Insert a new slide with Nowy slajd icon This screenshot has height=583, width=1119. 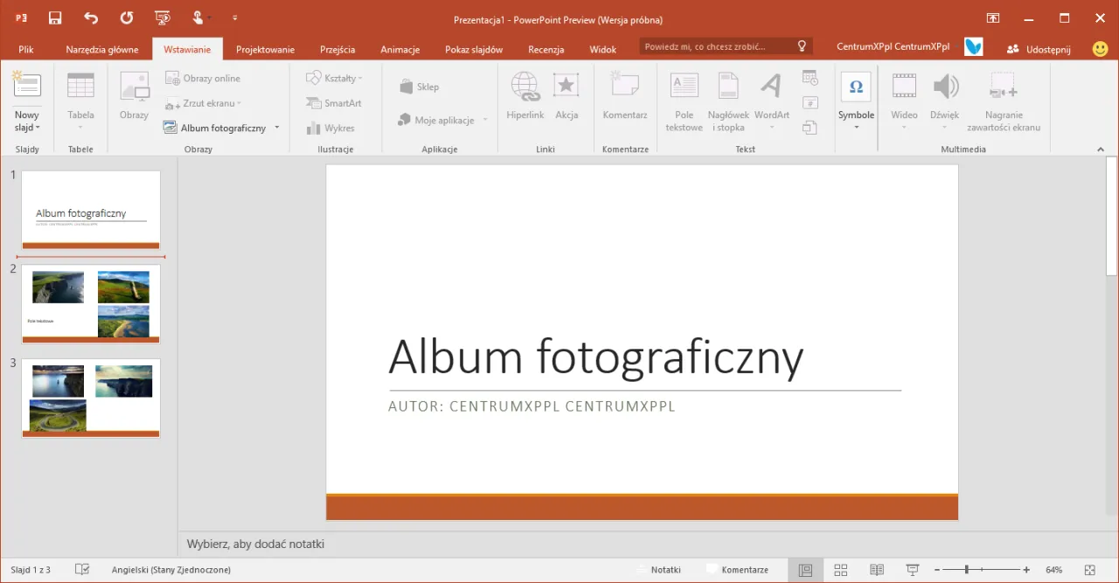pos(27,86)
